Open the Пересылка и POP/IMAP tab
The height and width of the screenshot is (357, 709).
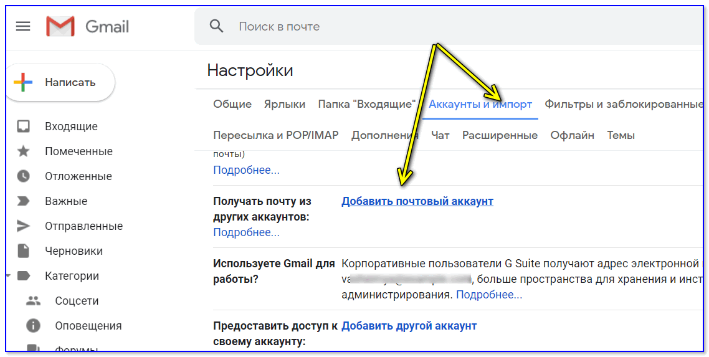[276, 135]
